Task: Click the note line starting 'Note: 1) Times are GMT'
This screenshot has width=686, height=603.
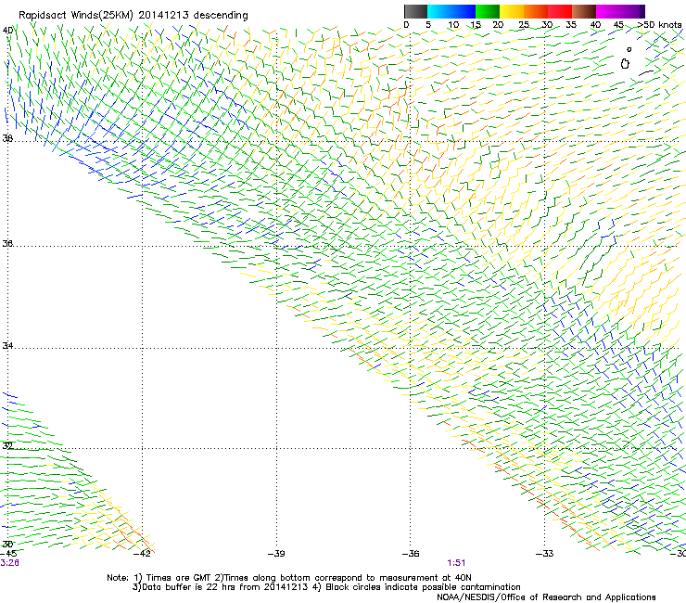Action: [x=289, y=578]
